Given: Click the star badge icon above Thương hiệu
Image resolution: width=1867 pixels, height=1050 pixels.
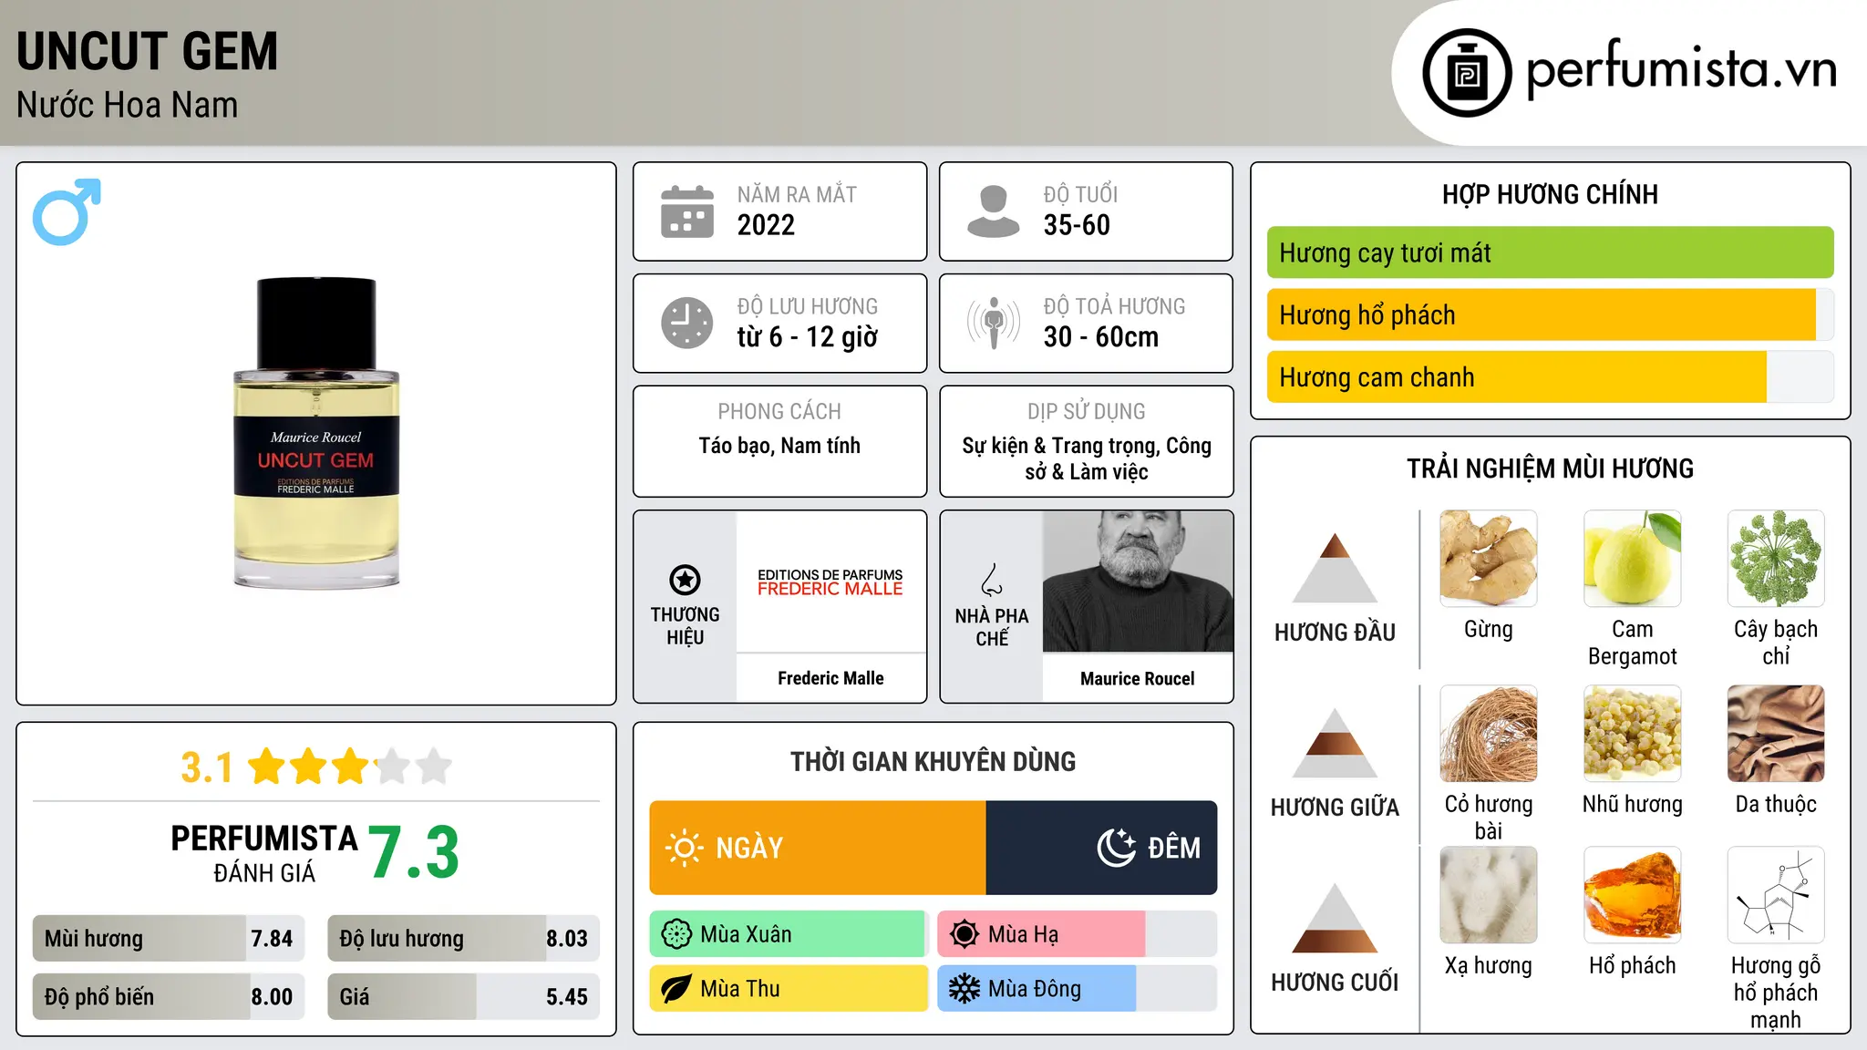Looking at the screenshot, I should [x=685, y=580].
